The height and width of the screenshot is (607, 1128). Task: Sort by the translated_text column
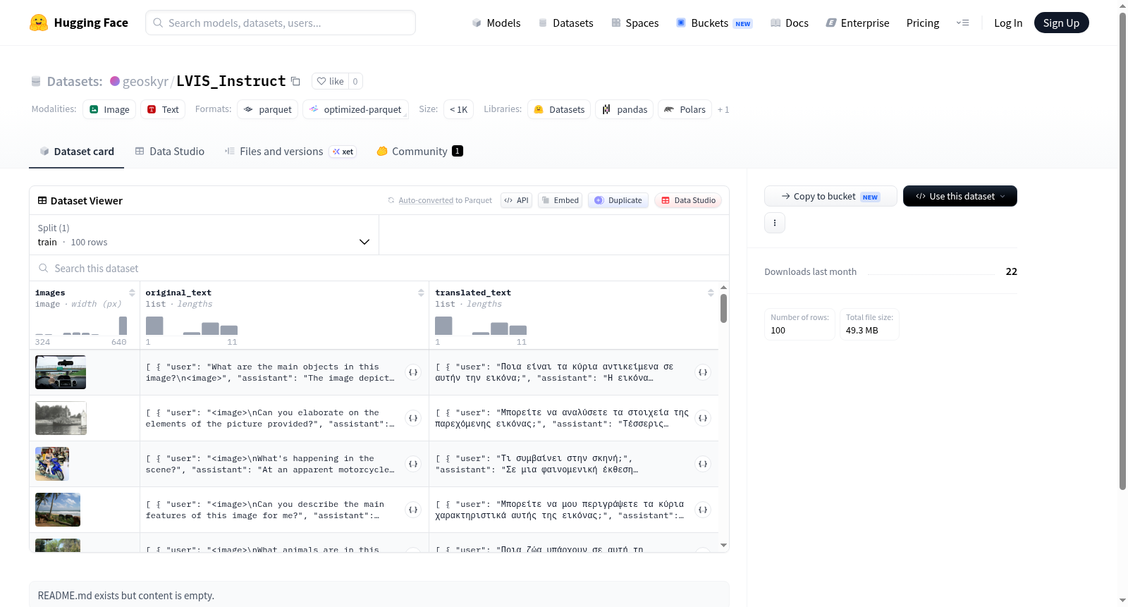tap(711, 293)
